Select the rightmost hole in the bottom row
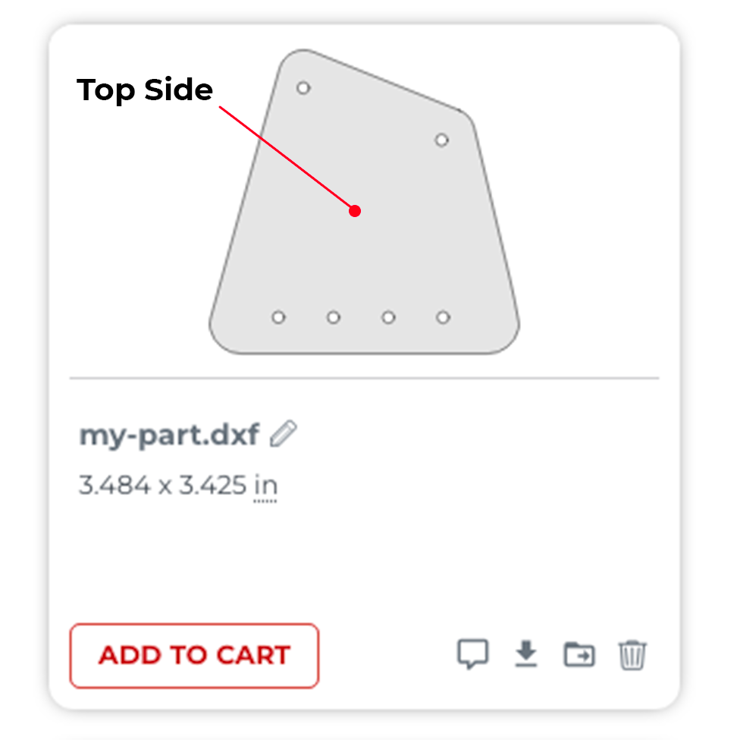 (444, 317)
